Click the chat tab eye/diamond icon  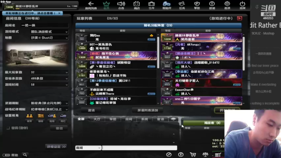click(x=173, y=119)
